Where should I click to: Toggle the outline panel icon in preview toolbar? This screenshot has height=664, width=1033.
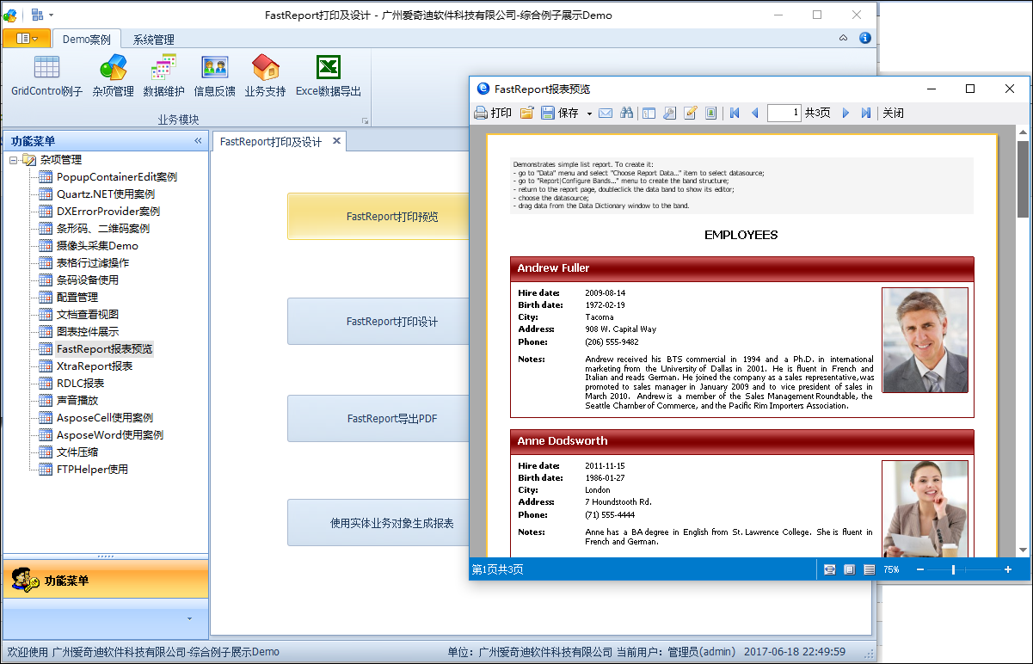point(649,113)
